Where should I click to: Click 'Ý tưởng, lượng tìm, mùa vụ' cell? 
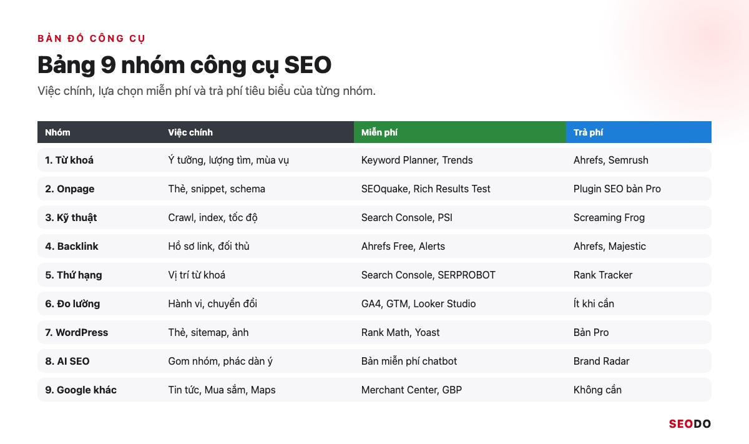tap(228, 160)
